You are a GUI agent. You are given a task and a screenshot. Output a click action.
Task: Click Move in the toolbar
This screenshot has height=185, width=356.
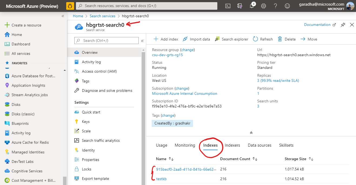click(x=309, y=39)
